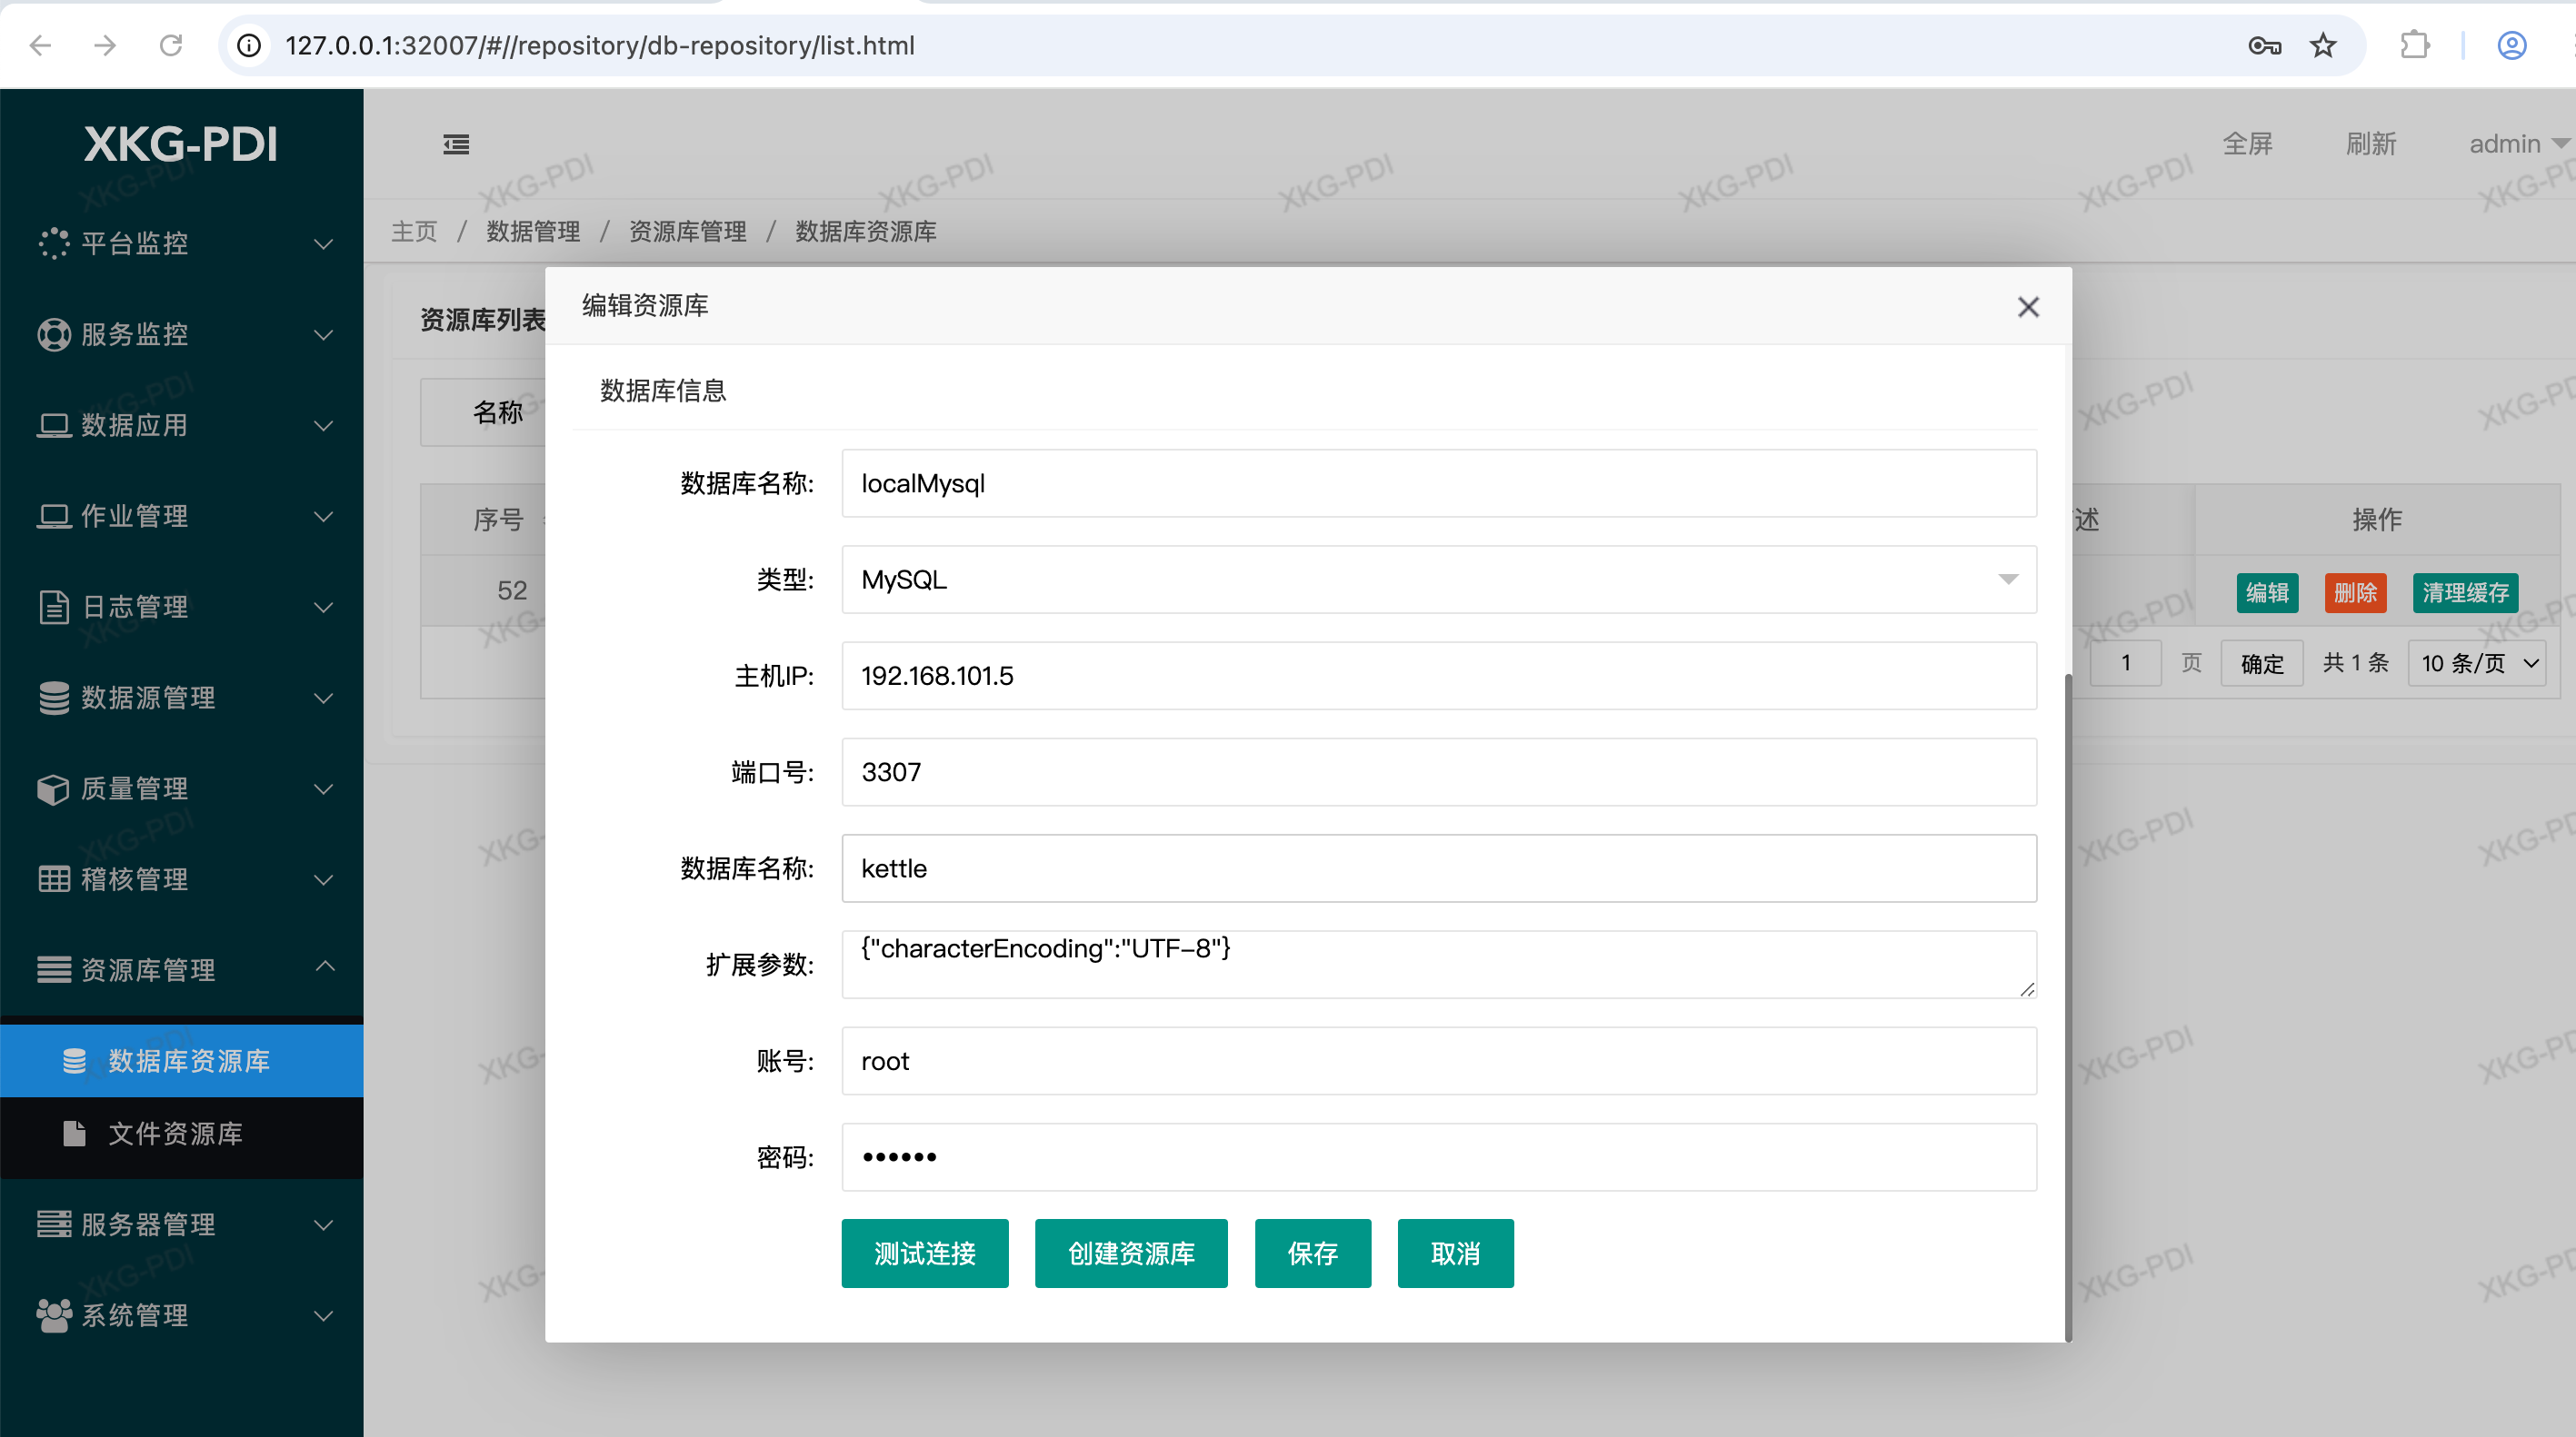Open the 类型 MySQL dropdown

point(1438,580)
